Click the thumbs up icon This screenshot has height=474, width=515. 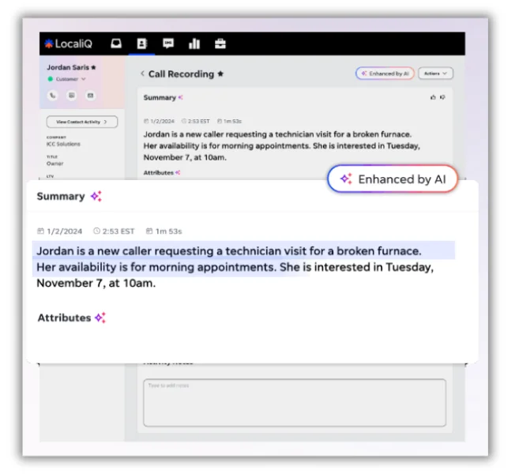click(x=433, y=97)
